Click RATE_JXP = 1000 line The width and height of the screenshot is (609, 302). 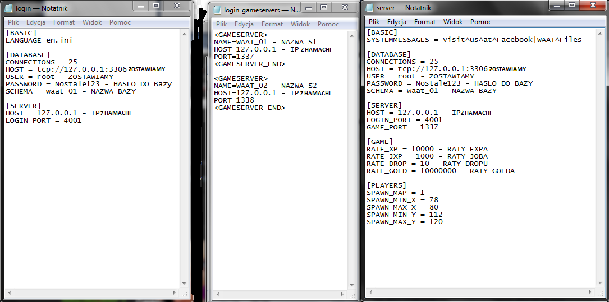point(427,156)
